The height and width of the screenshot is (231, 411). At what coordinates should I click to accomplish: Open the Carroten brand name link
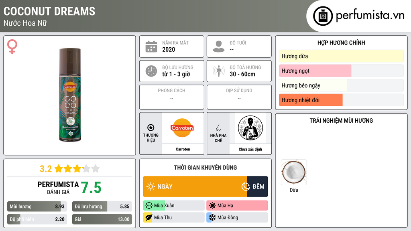click(183, 149)
